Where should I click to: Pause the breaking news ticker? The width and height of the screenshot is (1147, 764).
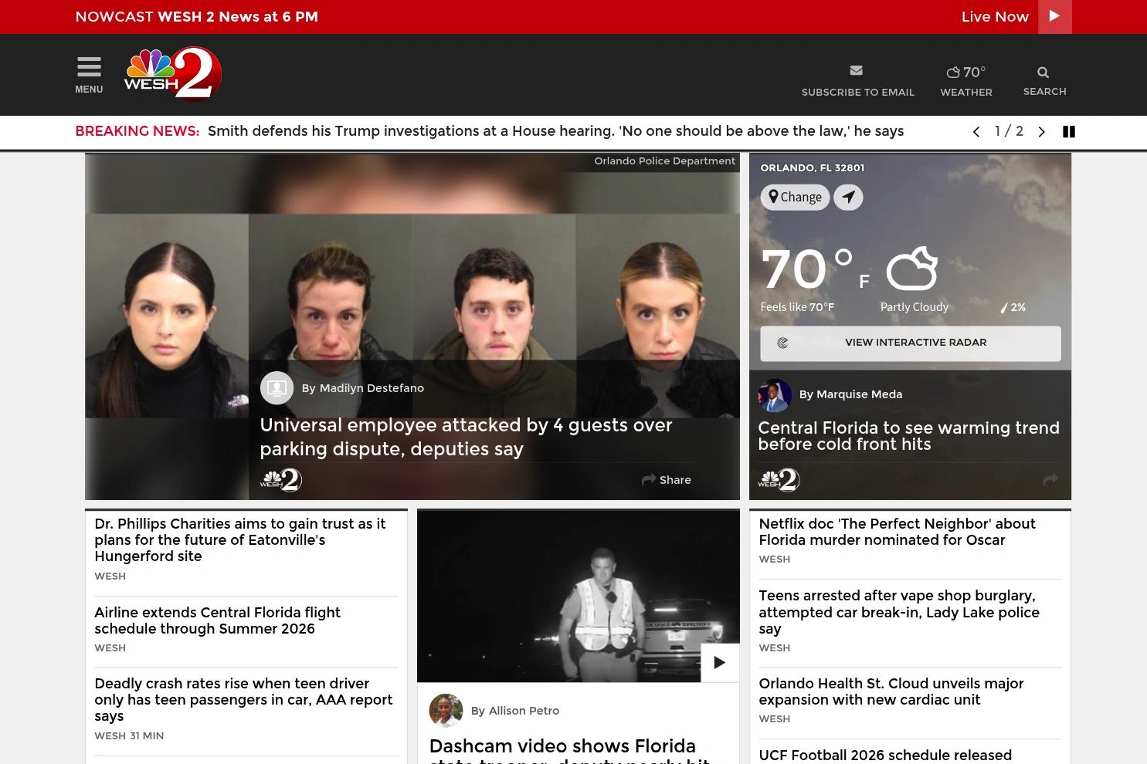pyautogui.click(x=1069, y=132)
